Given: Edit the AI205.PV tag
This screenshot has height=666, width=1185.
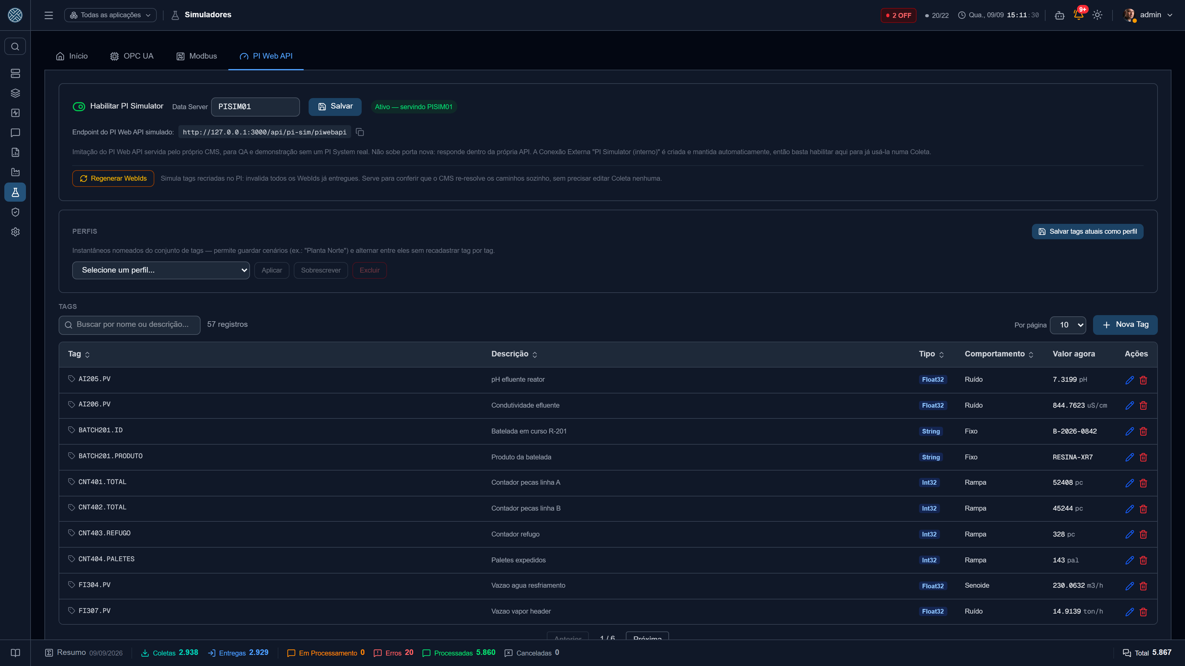Looking at the screenshot, I should pyautogui.click(x=1129, y=380).
